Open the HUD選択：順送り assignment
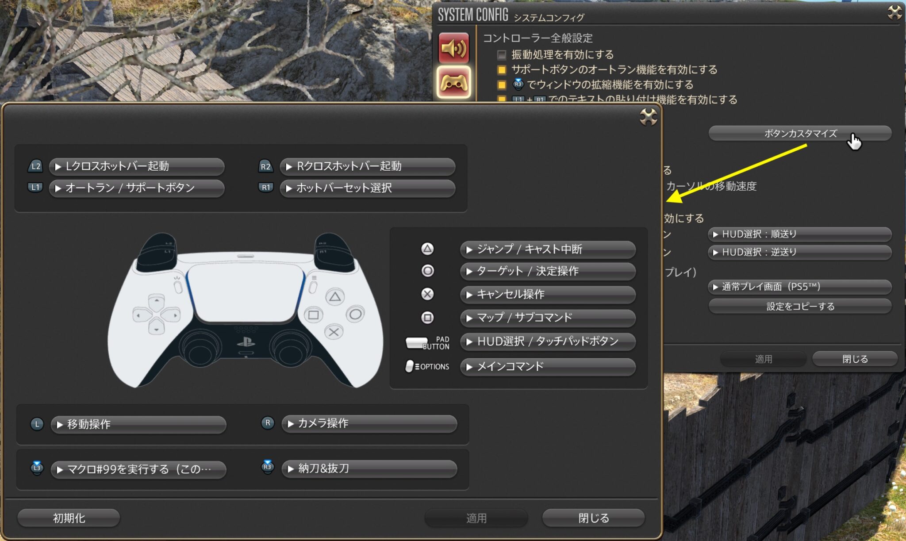This screenshot has height=541, width=906. pos(800,234)
